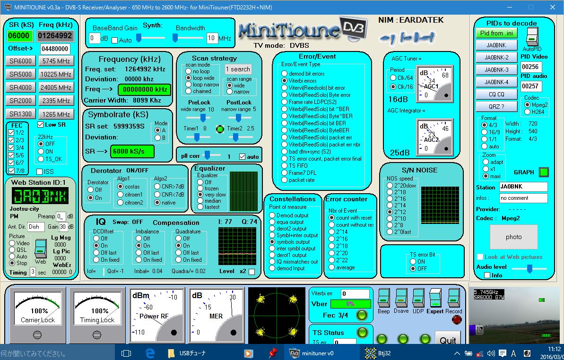This screenshot has height=360, width=564.
Task: Select H264 codec radio button
Action: [527, 112]
